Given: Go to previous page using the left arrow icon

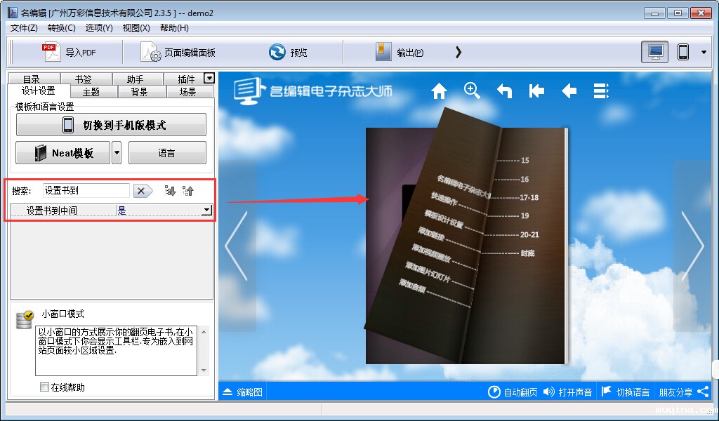Looking at the screenshot, I should pos(569,91).
